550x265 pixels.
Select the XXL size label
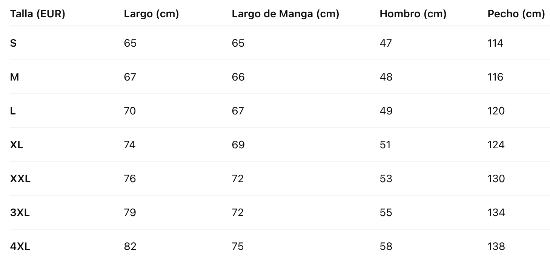coord(20,179)
